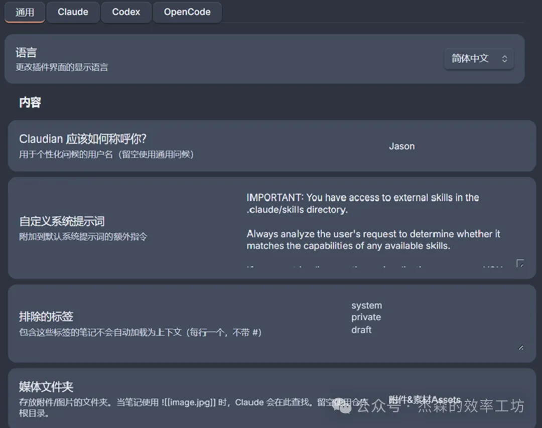This screenshot has width=542, height=428.
Task: Open the Claude tab
Action: click(73, 12)
